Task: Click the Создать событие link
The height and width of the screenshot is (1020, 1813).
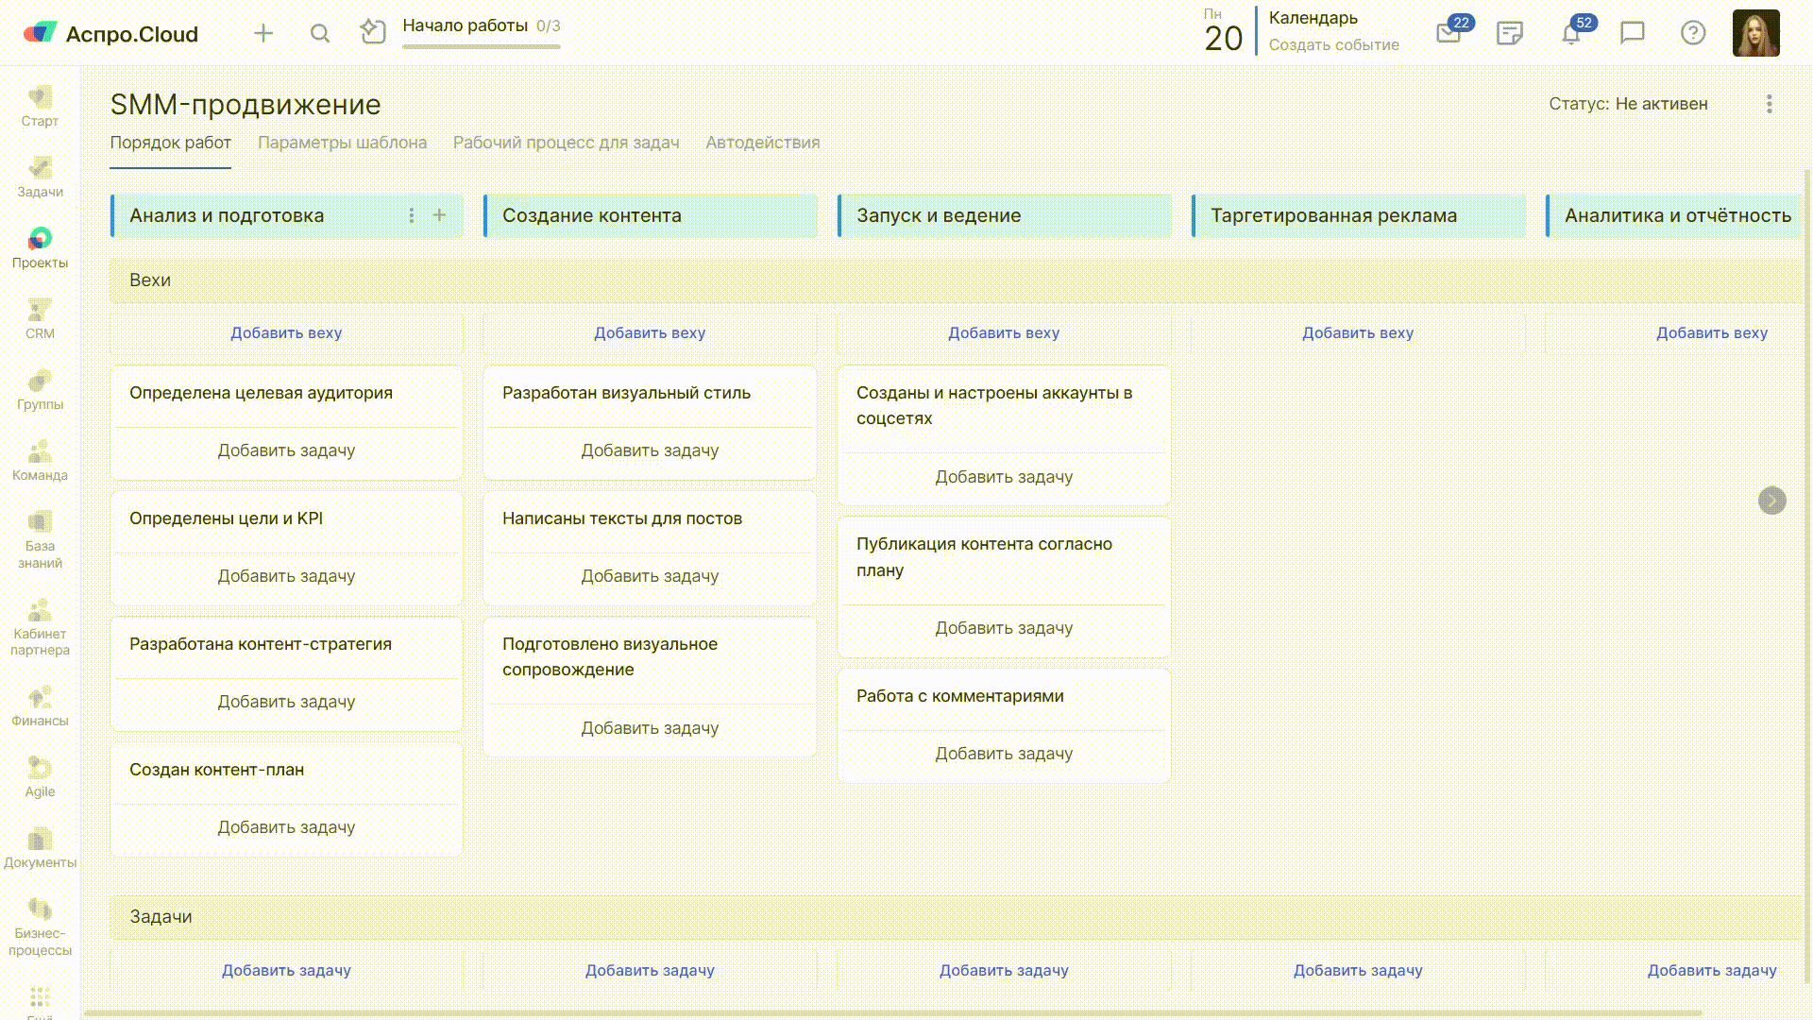Action: 1335,44
